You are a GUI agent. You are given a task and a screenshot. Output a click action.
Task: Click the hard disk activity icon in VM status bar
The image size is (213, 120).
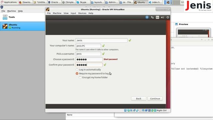click(125, 110)
